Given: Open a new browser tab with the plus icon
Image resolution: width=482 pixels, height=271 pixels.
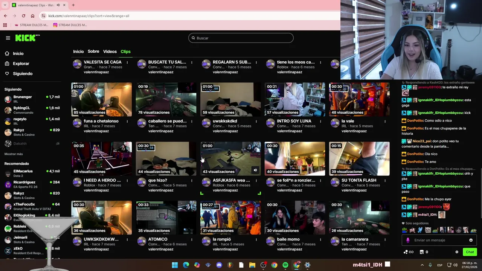Looking at the screenshot, I should pos(73,5).
